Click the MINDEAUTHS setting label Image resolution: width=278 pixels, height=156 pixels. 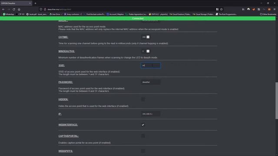click(66, 51)
